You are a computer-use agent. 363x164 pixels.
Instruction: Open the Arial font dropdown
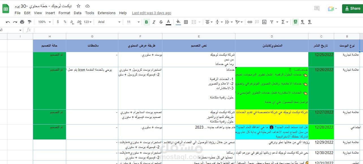click(109, 22)
